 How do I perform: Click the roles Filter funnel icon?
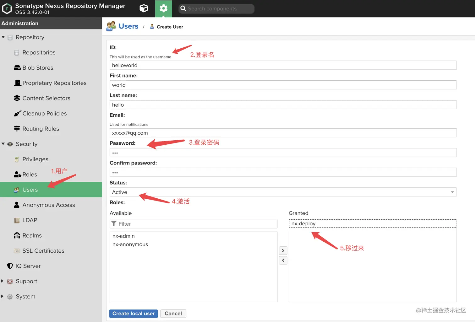coord(114,224)
